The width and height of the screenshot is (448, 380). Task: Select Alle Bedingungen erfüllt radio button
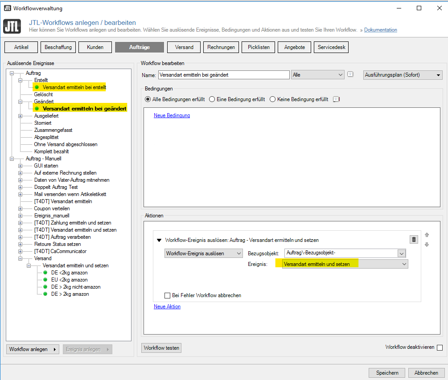pos(148,99)
